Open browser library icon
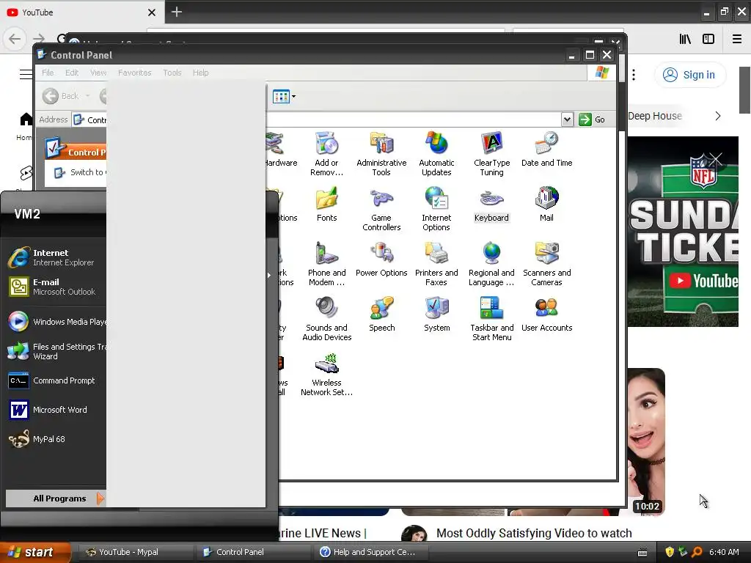 685,40
